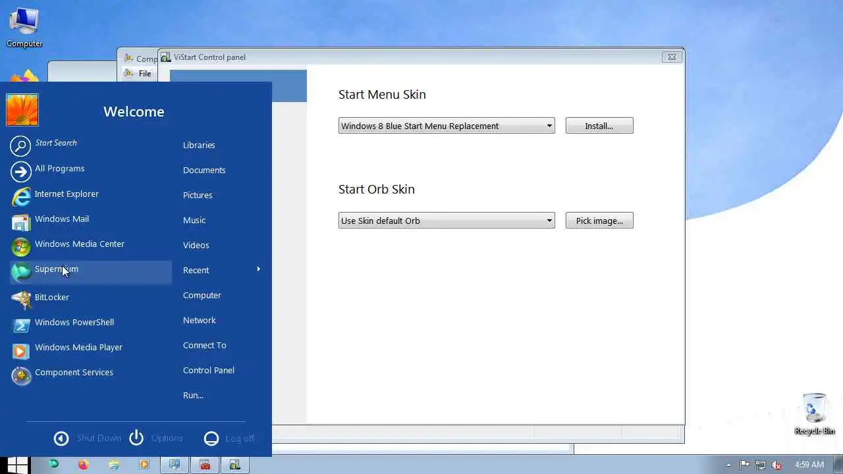Click the BitLocker label
This screenshot has width=843, height=474.
[x=51, y=297]
